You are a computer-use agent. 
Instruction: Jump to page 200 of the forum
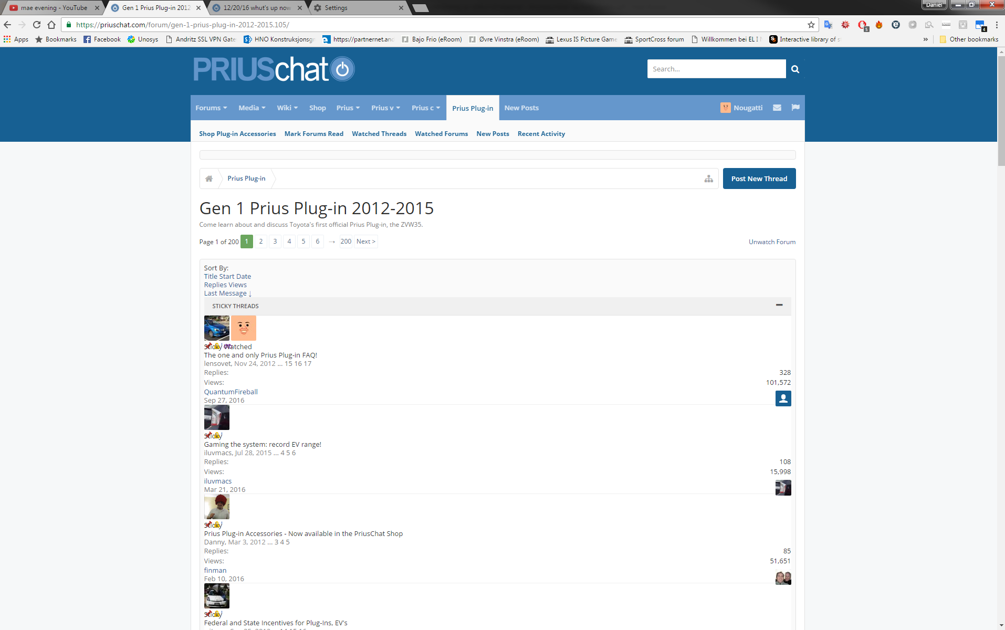click(346, 241)
